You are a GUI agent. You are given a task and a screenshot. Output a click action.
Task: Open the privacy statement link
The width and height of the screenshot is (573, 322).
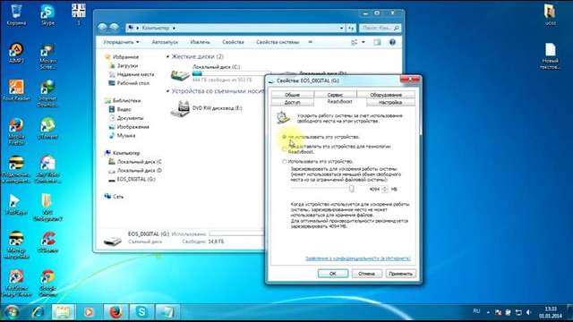click(358, 258)
